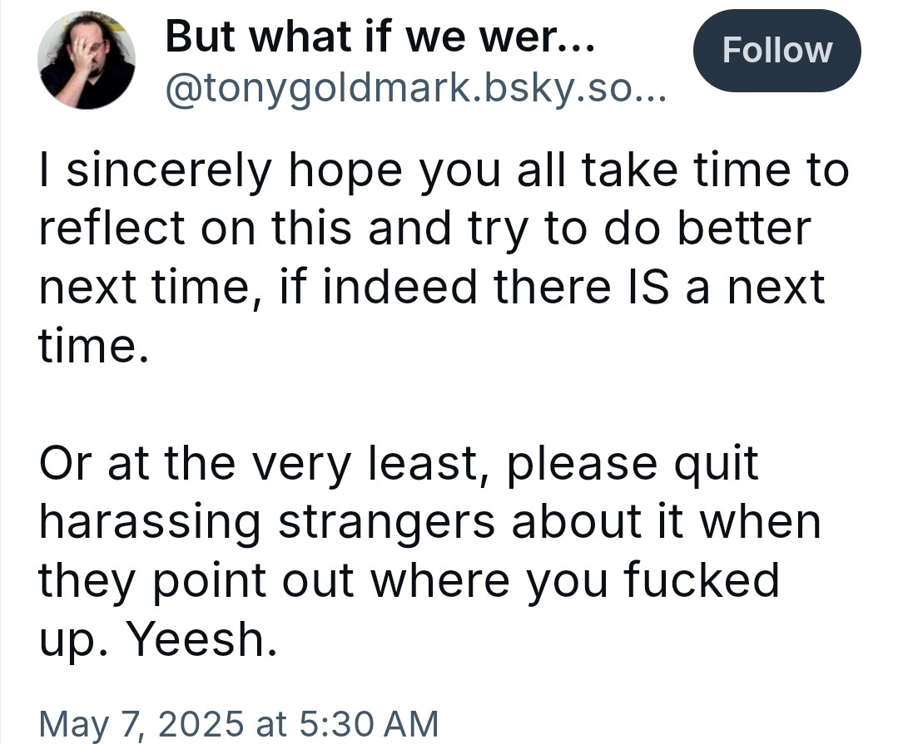This screenshot has height=744, width=898.
Task: Click the word 'sincerely' in the post
Action: tap(168, 171)
